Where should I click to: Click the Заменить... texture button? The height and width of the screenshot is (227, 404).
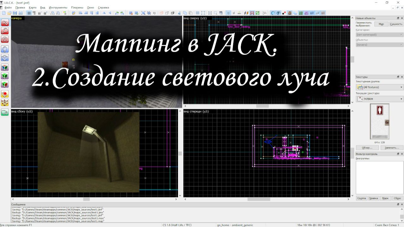coord(392,147)
